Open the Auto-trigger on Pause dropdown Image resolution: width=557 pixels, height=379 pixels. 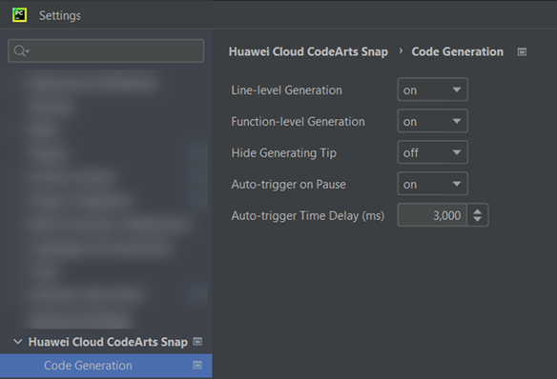click(432, 184)
